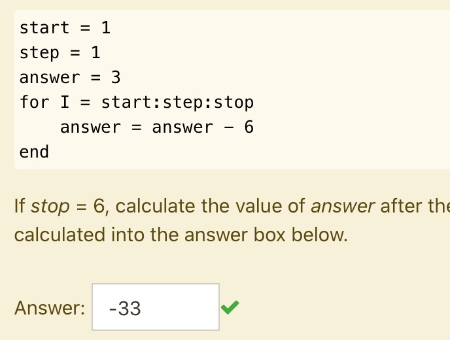Click the italic word 'answer' in question
The image size is (450, 340).
[x=343, y=207]
